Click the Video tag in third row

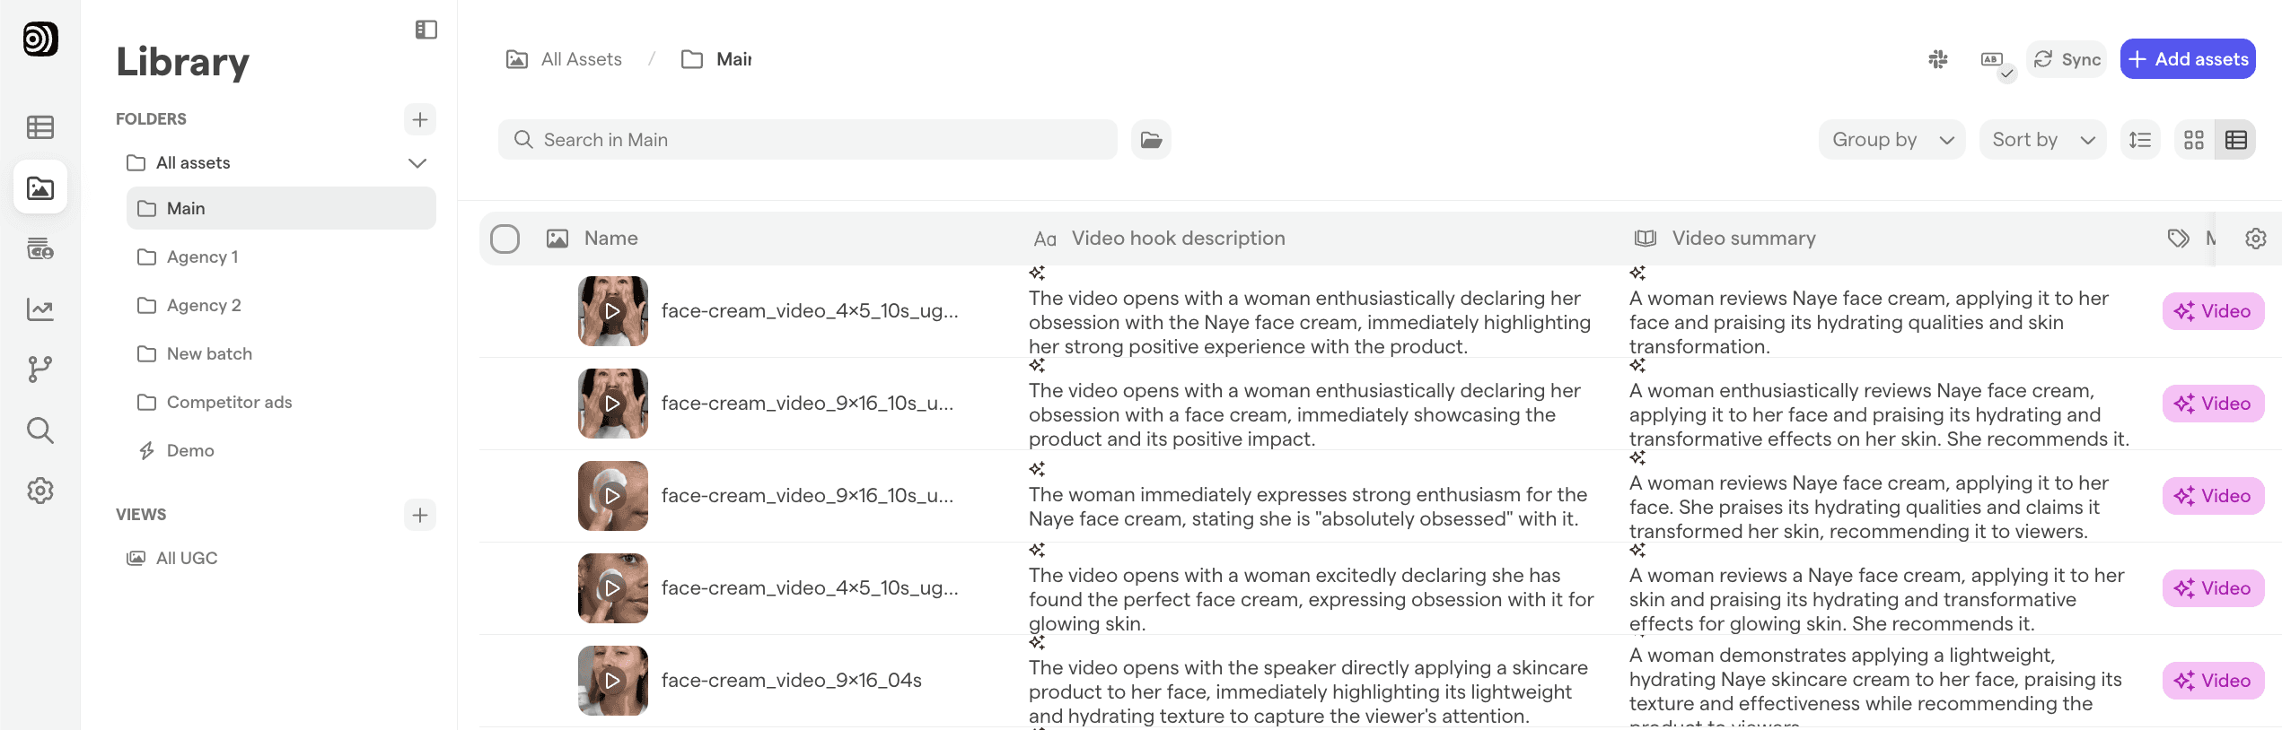click(x=2213, y=496)
